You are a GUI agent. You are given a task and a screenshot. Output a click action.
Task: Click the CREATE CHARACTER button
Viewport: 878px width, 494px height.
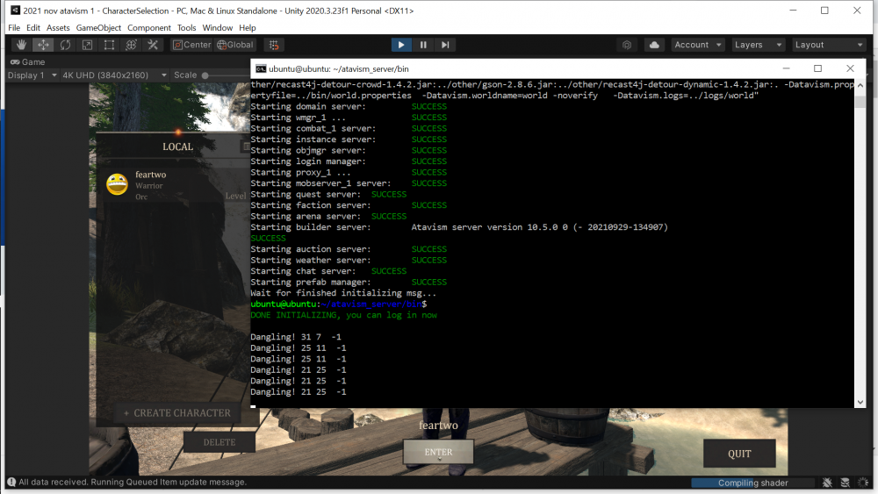click(x=177, y=413)
